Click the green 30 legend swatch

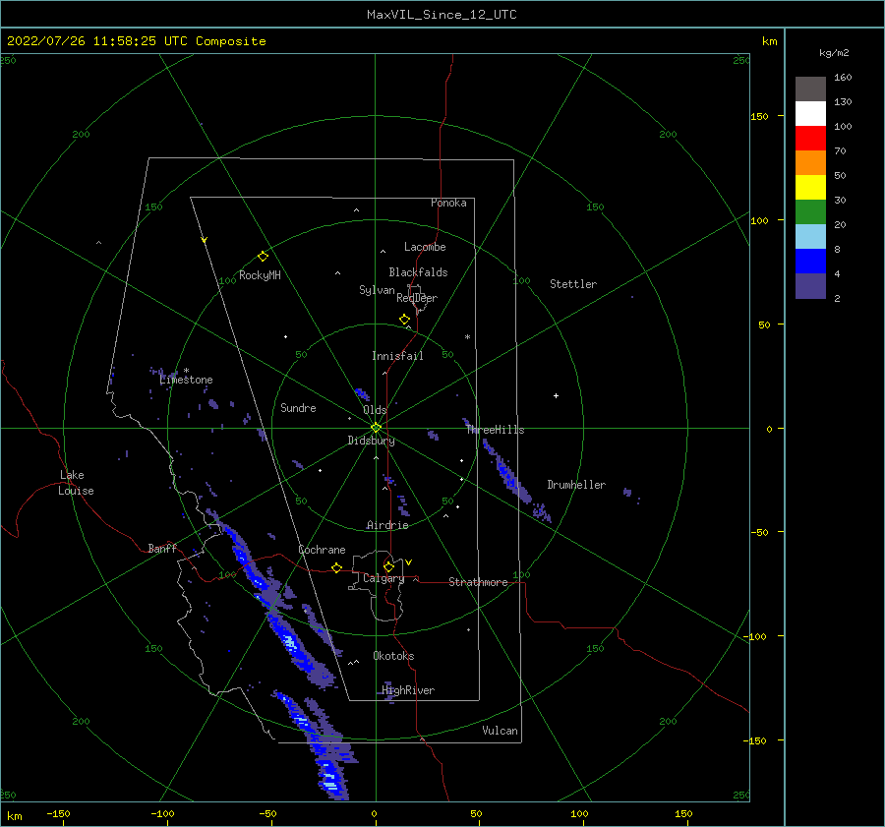pyautogui.click(x=810, y=211)
